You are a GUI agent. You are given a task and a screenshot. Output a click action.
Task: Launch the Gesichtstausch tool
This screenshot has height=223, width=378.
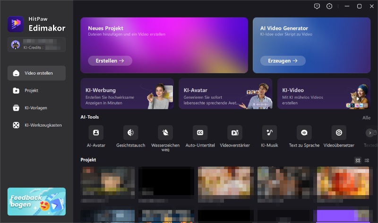pyautogui.click(x=131, y=133)
